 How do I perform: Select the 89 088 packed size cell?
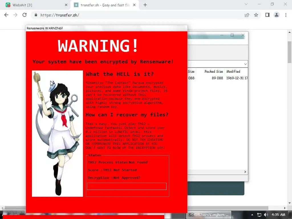[x=217, y=78]
